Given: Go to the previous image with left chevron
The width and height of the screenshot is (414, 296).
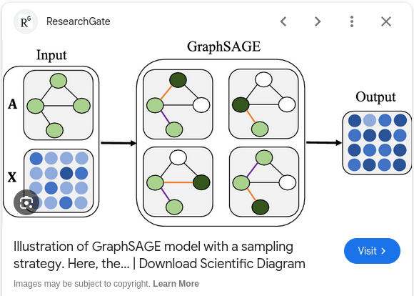Looking at the screenshot, I should [283, 21].
